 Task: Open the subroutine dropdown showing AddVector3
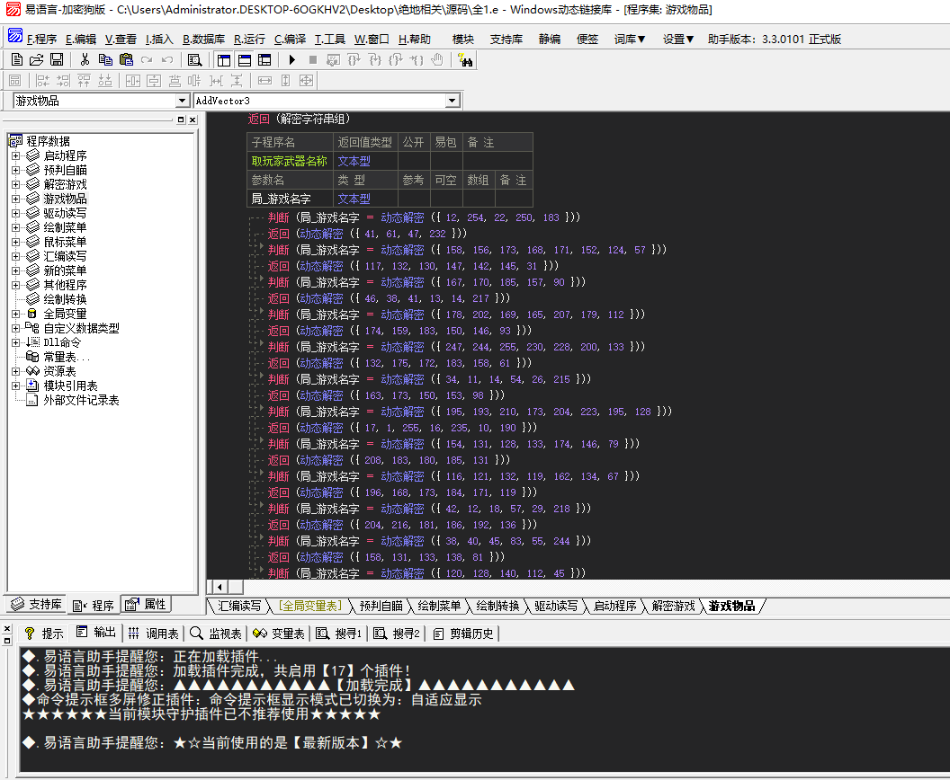[452, 101]
